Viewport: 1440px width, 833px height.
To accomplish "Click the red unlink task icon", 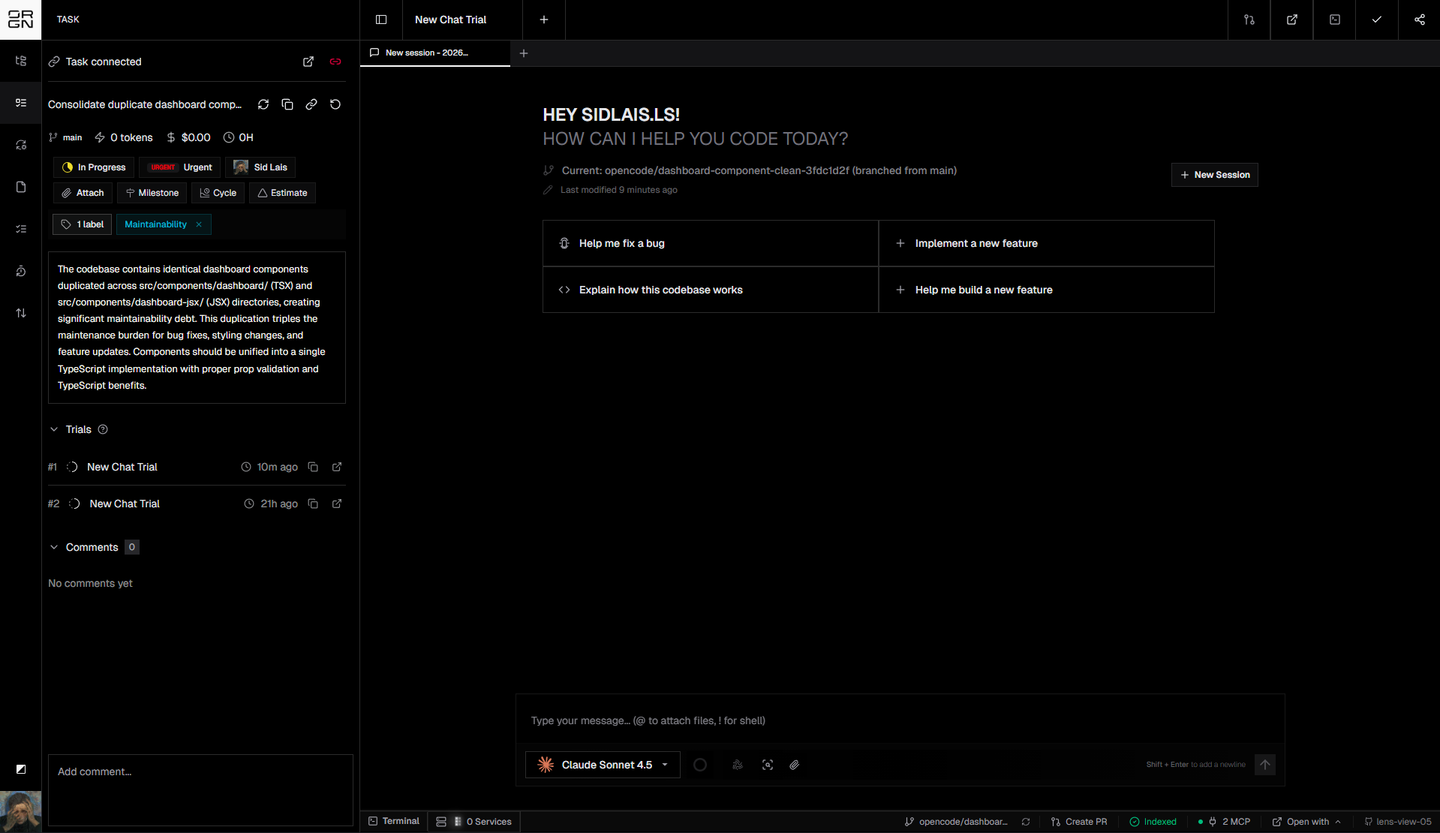I will pyautogui.click(x=335, y=62).
